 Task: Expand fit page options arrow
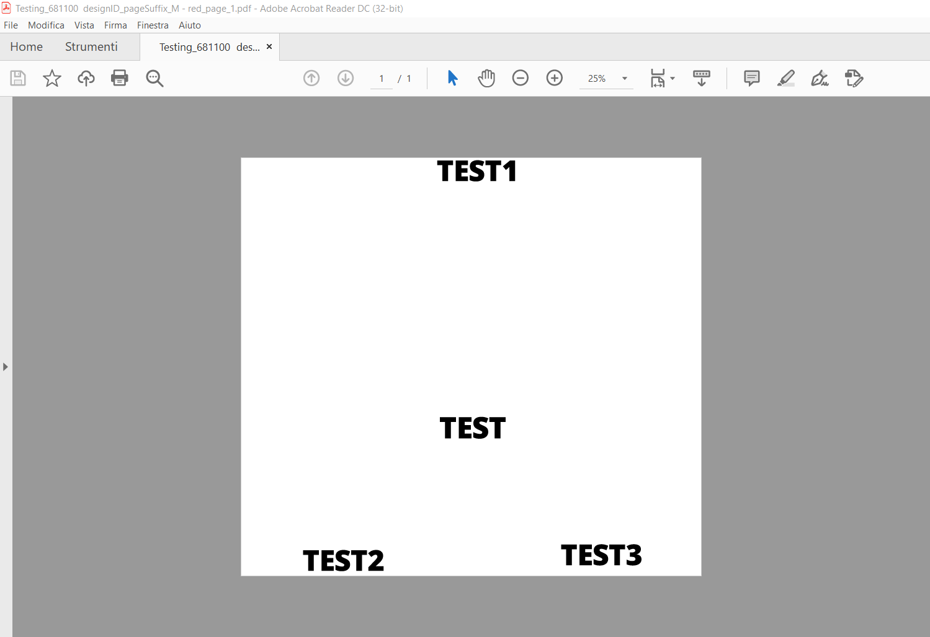673,79
